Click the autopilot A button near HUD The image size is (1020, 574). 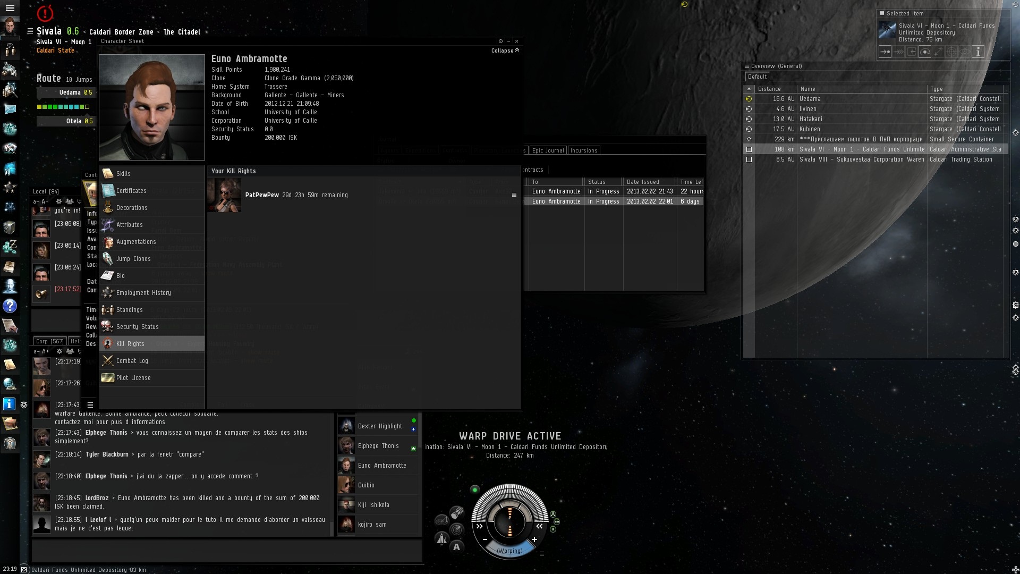click(x=456, y=547)
